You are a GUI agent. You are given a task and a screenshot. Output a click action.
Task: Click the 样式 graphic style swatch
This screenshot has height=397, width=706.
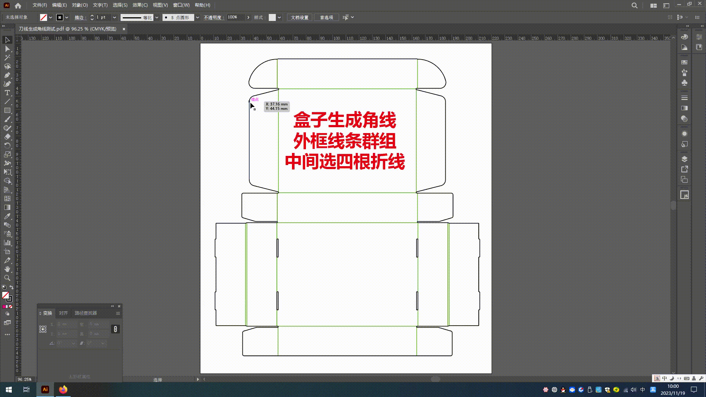(x=272, y=17)
